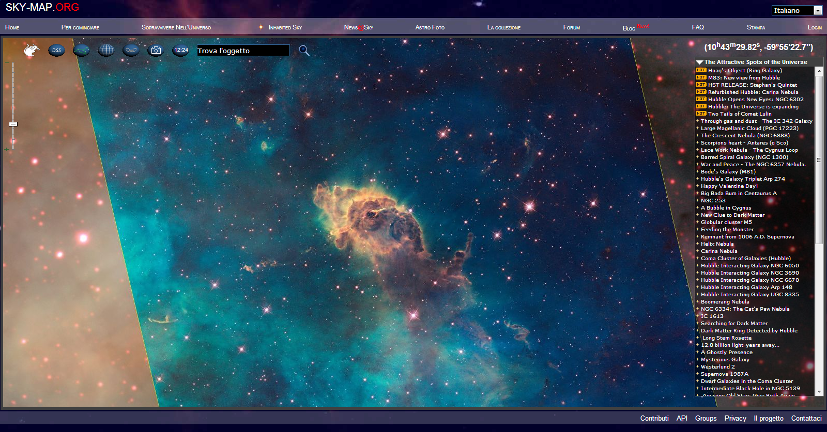Select Long Stem Rosette entry

(x=727, y=338)
